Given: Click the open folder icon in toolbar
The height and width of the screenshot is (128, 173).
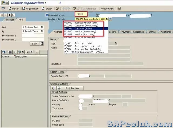Looking at the screenshot, I should click(58, 9).
